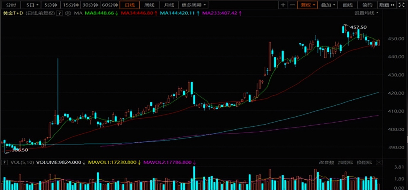408x190 pixels.
Task: Open MA indicator settings gear
Action: tap(68, 13)
